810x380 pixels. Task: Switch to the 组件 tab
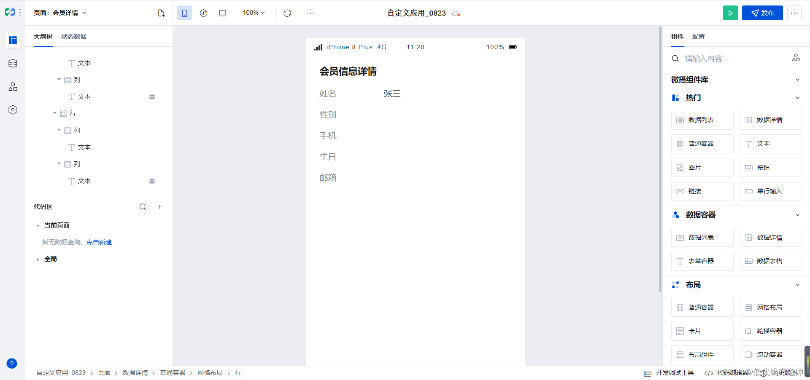[x=678, y=37]
